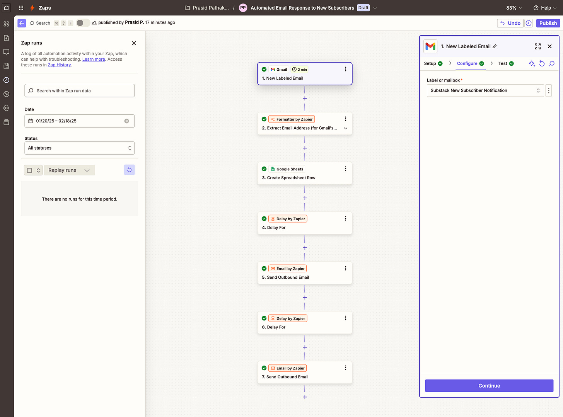The image size is (563, 417).
Task: Select the step 7 Send Outbound Email card
Action: pos(305,373)
